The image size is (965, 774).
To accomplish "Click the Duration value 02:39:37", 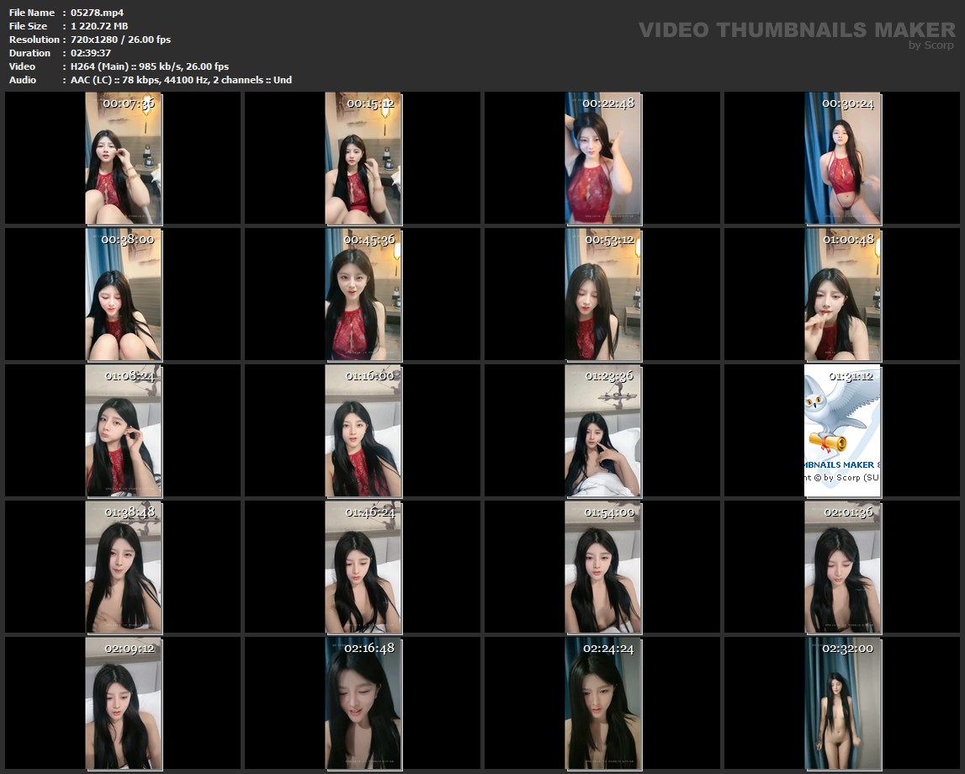I will tap(91, 53).
